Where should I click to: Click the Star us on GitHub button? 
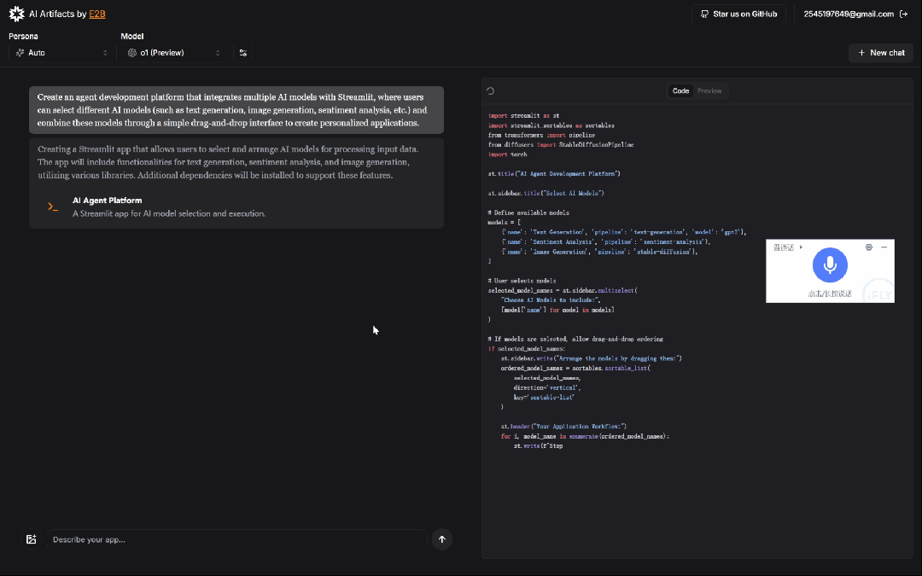click(x=738, y=14)
